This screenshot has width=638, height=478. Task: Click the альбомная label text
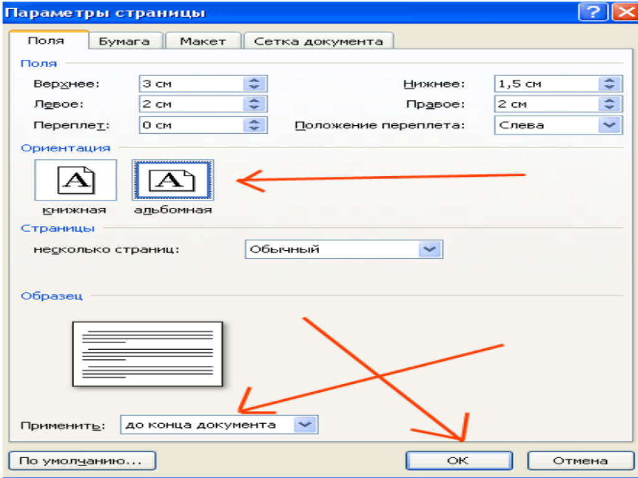point(173,210)
